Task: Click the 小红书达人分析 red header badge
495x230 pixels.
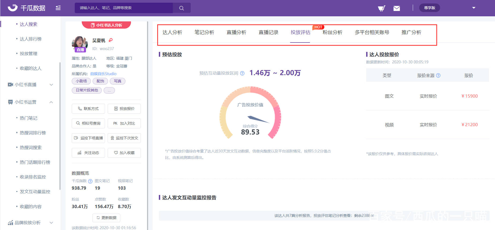Action: pos(106,25)
